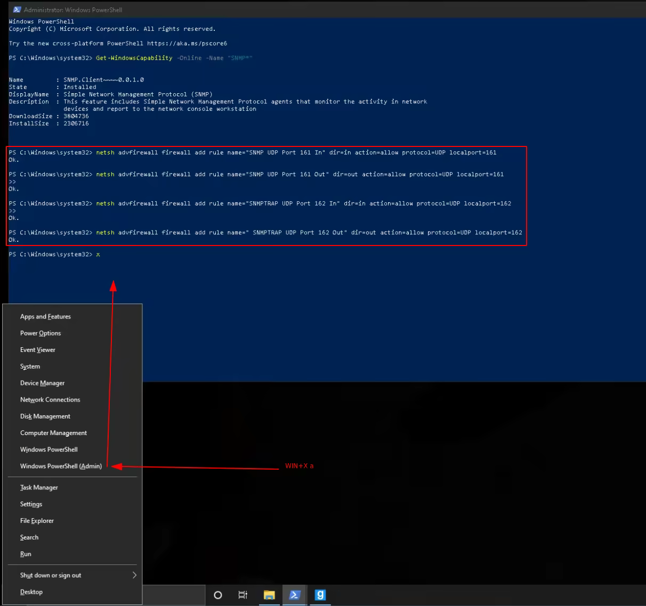Launch Windows PowerShell (Admin)
The image size is (646, 606).
click(72, 465)
